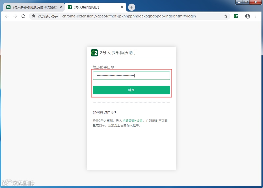Open the Chrome three-dot menu
This screenshot has height=188, width=263.
[256, 16]
